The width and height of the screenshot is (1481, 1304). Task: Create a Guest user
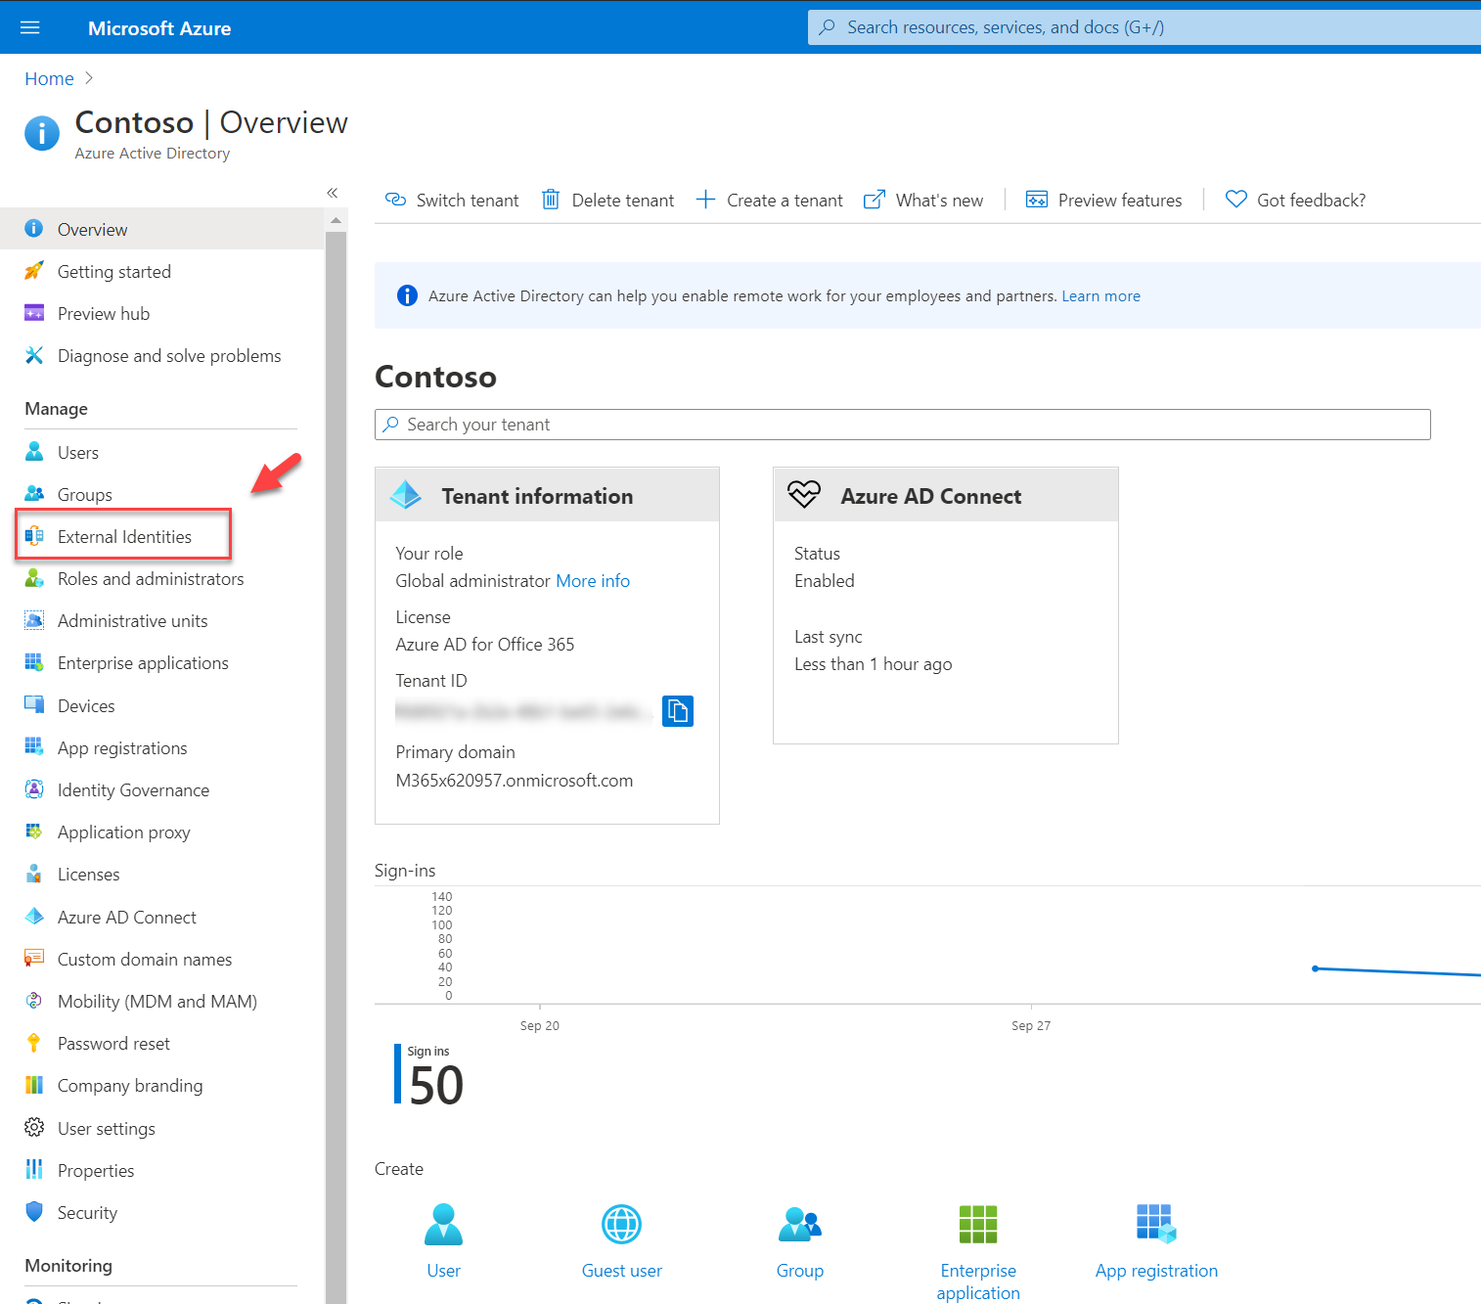click(x=621, y=1241)
